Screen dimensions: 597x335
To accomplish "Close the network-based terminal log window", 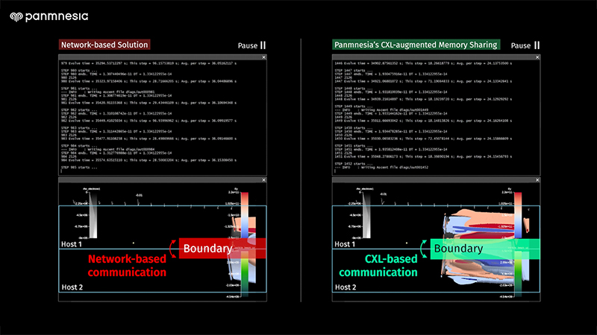I will point(264,57).
